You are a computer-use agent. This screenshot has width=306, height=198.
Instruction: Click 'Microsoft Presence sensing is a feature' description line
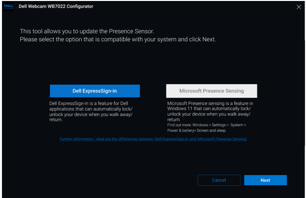click(210, 104)
